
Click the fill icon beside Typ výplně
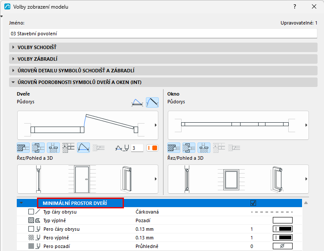click(37, 220)
